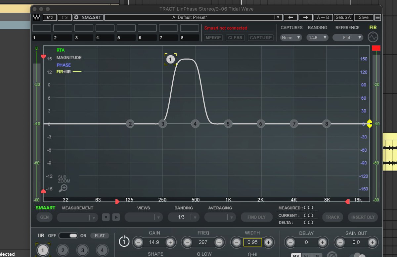Increase DELAY with plus button
This screenshot has height=257, width=397.
[322, 242]
